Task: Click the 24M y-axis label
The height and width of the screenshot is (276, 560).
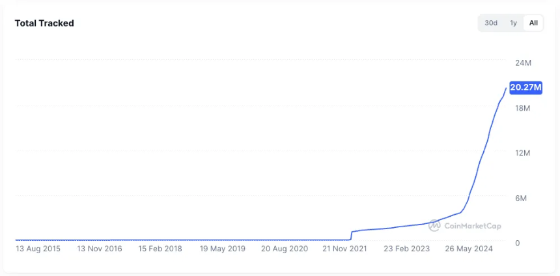Action: click(524, 62)
